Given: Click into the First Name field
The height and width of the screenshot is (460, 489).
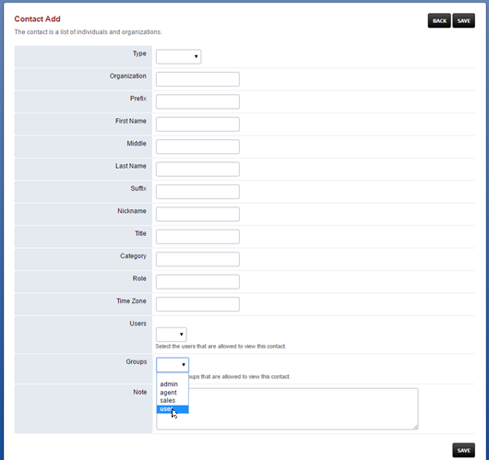Looking at the screenshot, I should (197, 124).
